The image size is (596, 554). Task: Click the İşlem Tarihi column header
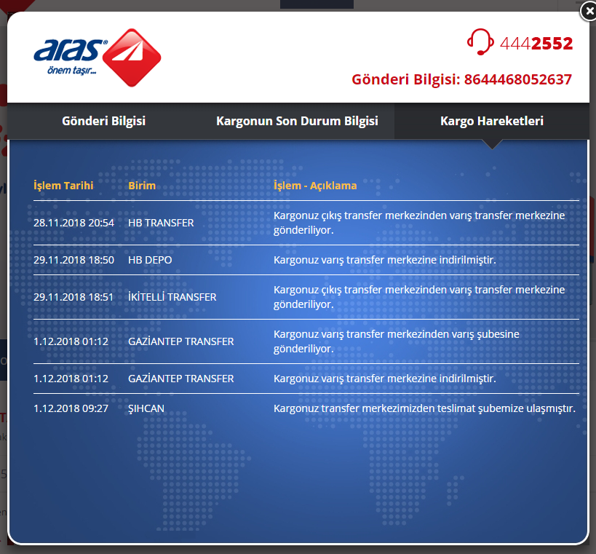tap(63, 186)
